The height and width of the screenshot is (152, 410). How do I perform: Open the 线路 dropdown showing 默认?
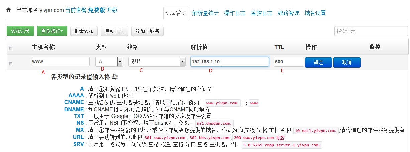[157, 62]
